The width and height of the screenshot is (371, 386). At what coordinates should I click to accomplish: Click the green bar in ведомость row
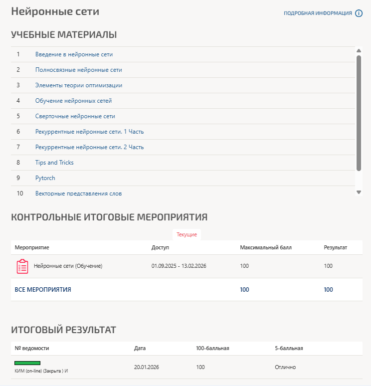click(x=27, y=363)
